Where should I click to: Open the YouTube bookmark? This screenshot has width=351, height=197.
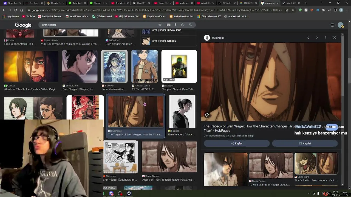click(x=29, y=16)
